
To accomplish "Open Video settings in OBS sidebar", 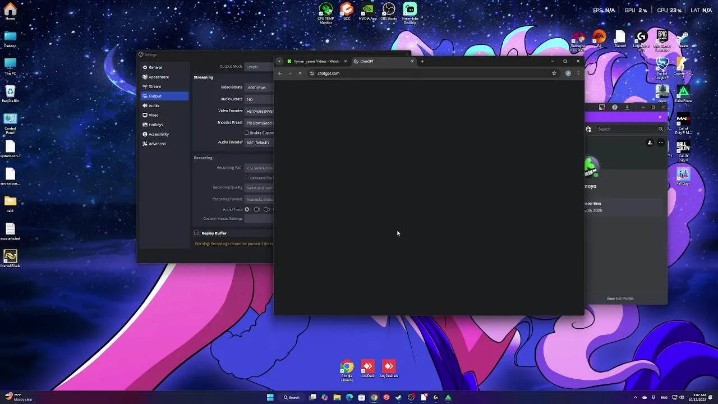I will click(x=164, y=115).
